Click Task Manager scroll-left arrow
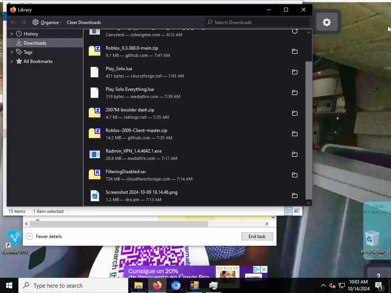The image size is (391, 293). 26,224
